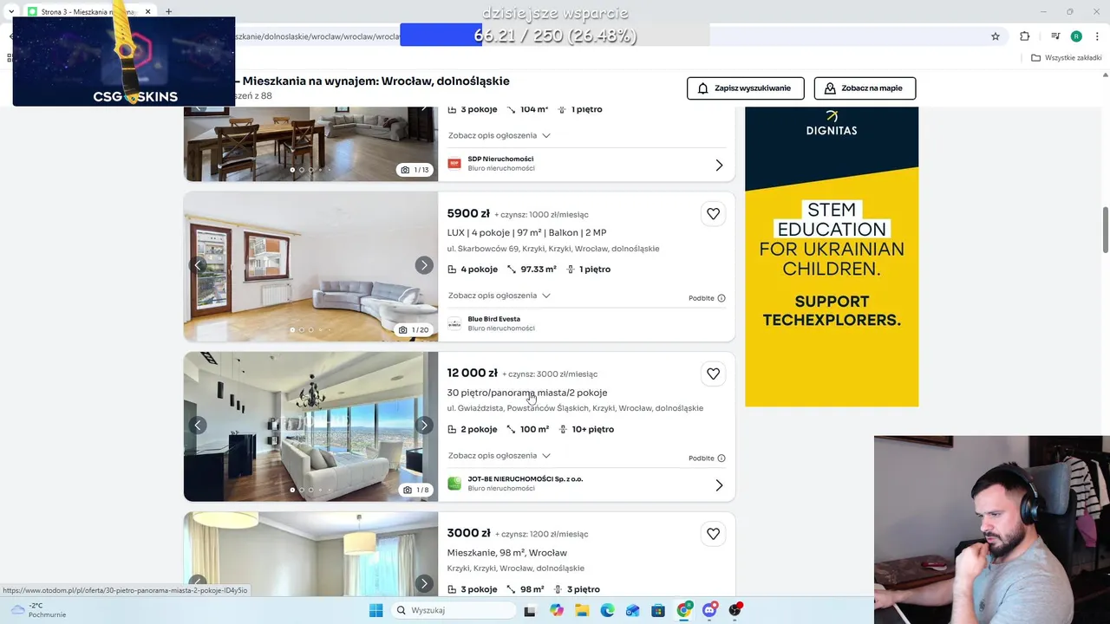1110x624 pixels.
Task: Click the 10+ piętro floor value
Action: coord(593,429)
